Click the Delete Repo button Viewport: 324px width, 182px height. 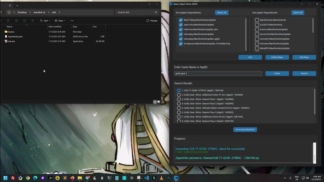277,57
